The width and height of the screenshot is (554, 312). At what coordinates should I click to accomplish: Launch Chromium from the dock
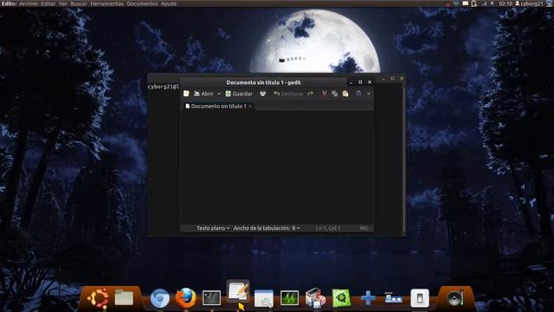pyautogui.click(x=159, y=298)
